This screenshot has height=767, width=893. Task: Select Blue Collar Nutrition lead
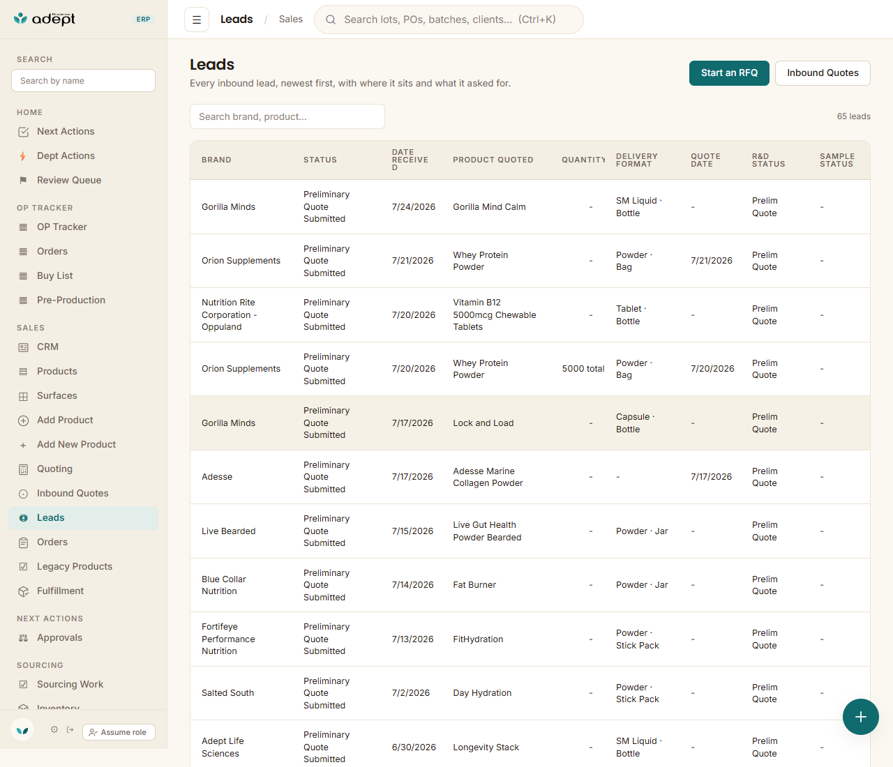(x=530, y=585)
